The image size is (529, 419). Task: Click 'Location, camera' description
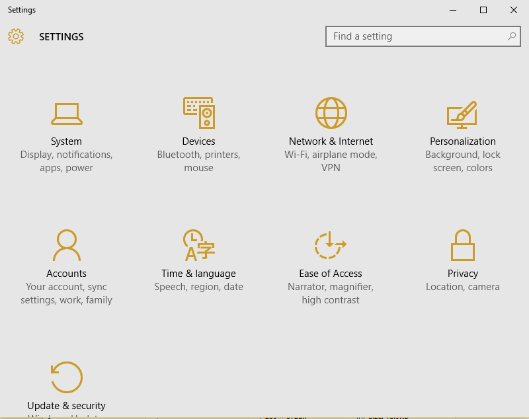pyautogui.click(x=462, y=287)
